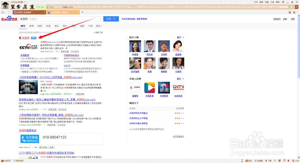Click the 医生 icon in status bar
The image size is (300, 163).
(249, 161)
